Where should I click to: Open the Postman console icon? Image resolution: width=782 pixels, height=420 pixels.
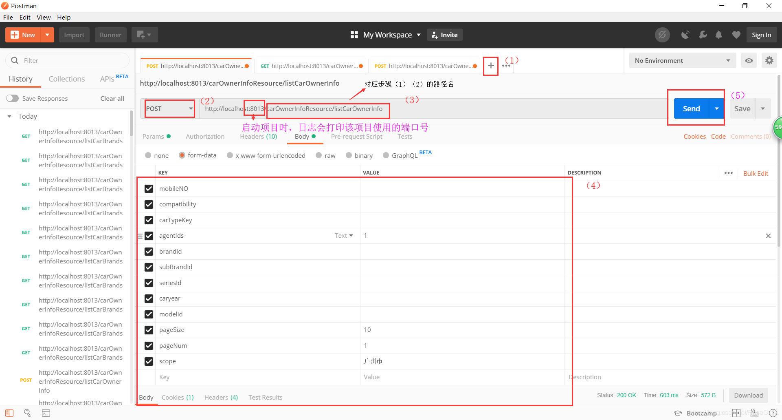(46, 413)
